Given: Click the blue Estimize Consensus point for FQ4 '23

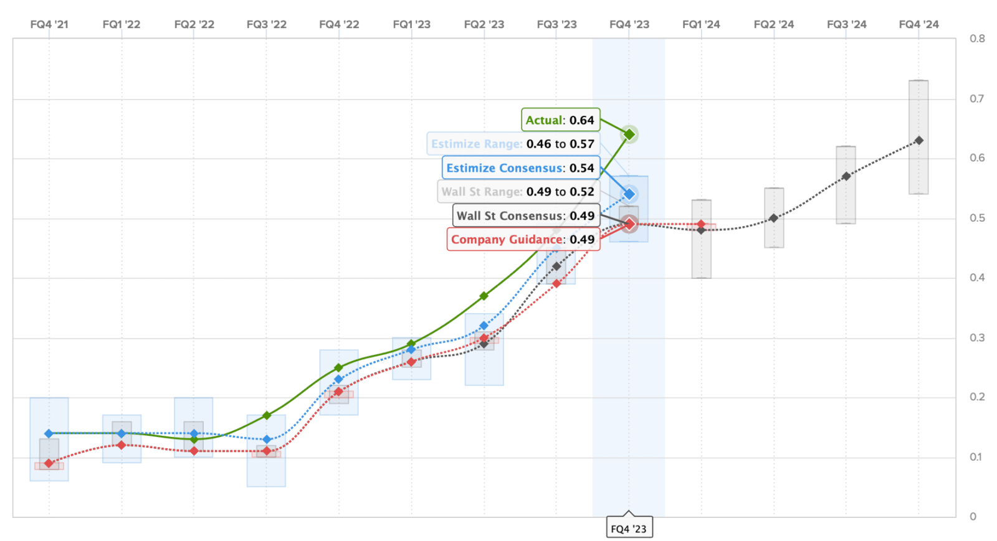Looking at the screenshot, I should click(629, 194).
